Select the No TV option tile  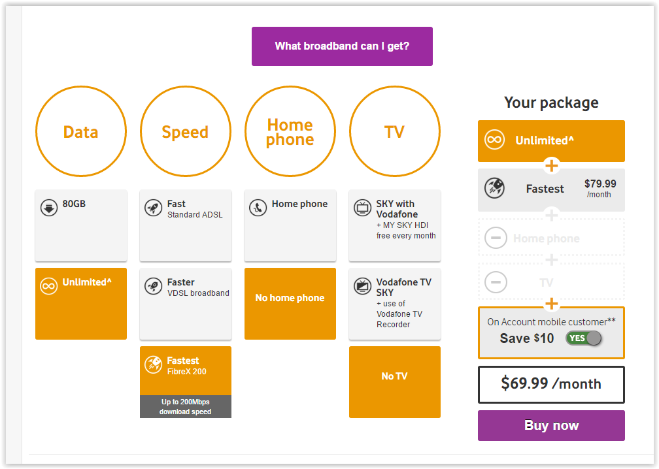(x=395, y=382)
